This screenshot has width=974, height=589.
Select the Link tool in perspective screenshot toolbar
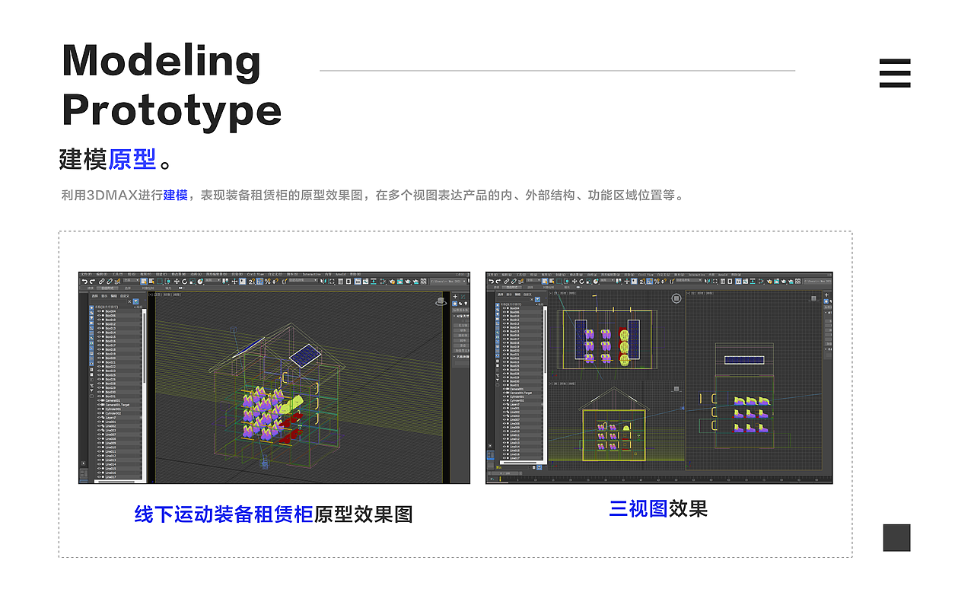[101, 282]
